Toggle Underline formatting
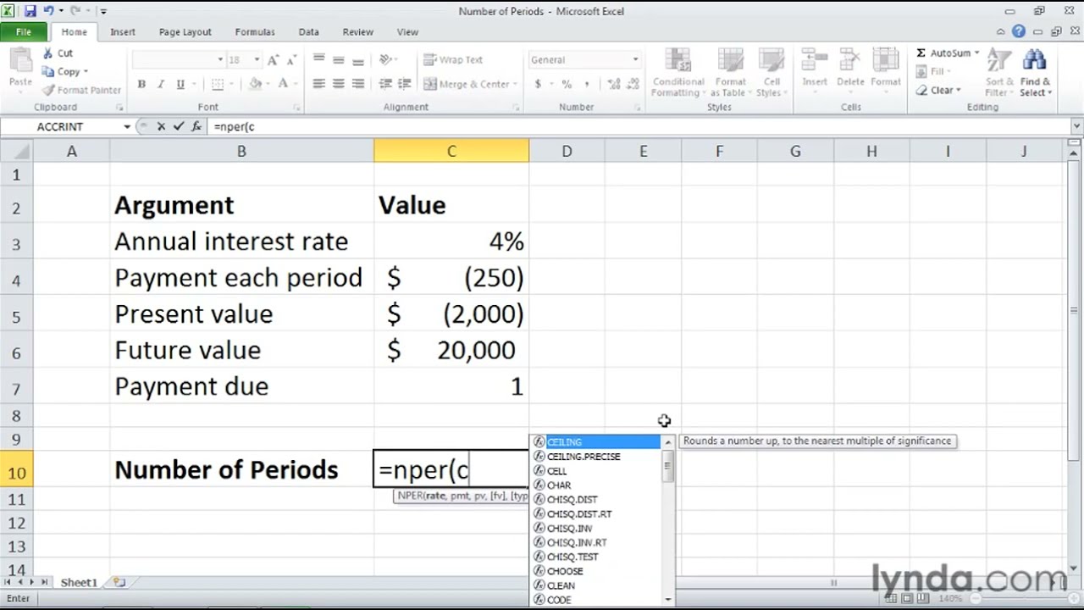Viewport: 1084px width, 610px height. tap(180, 84)
